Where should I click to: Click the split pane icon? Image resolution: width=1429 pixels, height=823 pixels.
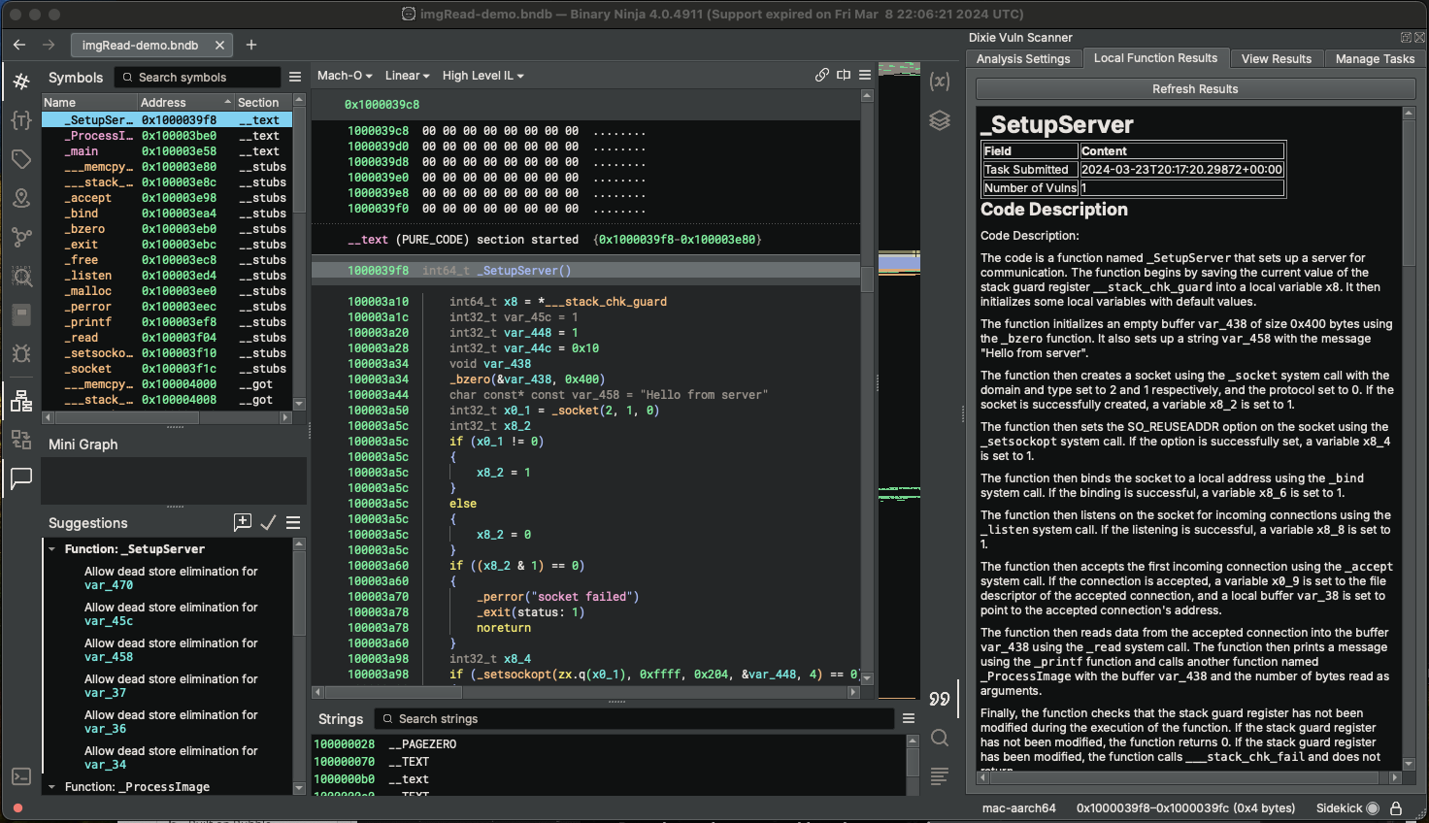coord(844,75)
